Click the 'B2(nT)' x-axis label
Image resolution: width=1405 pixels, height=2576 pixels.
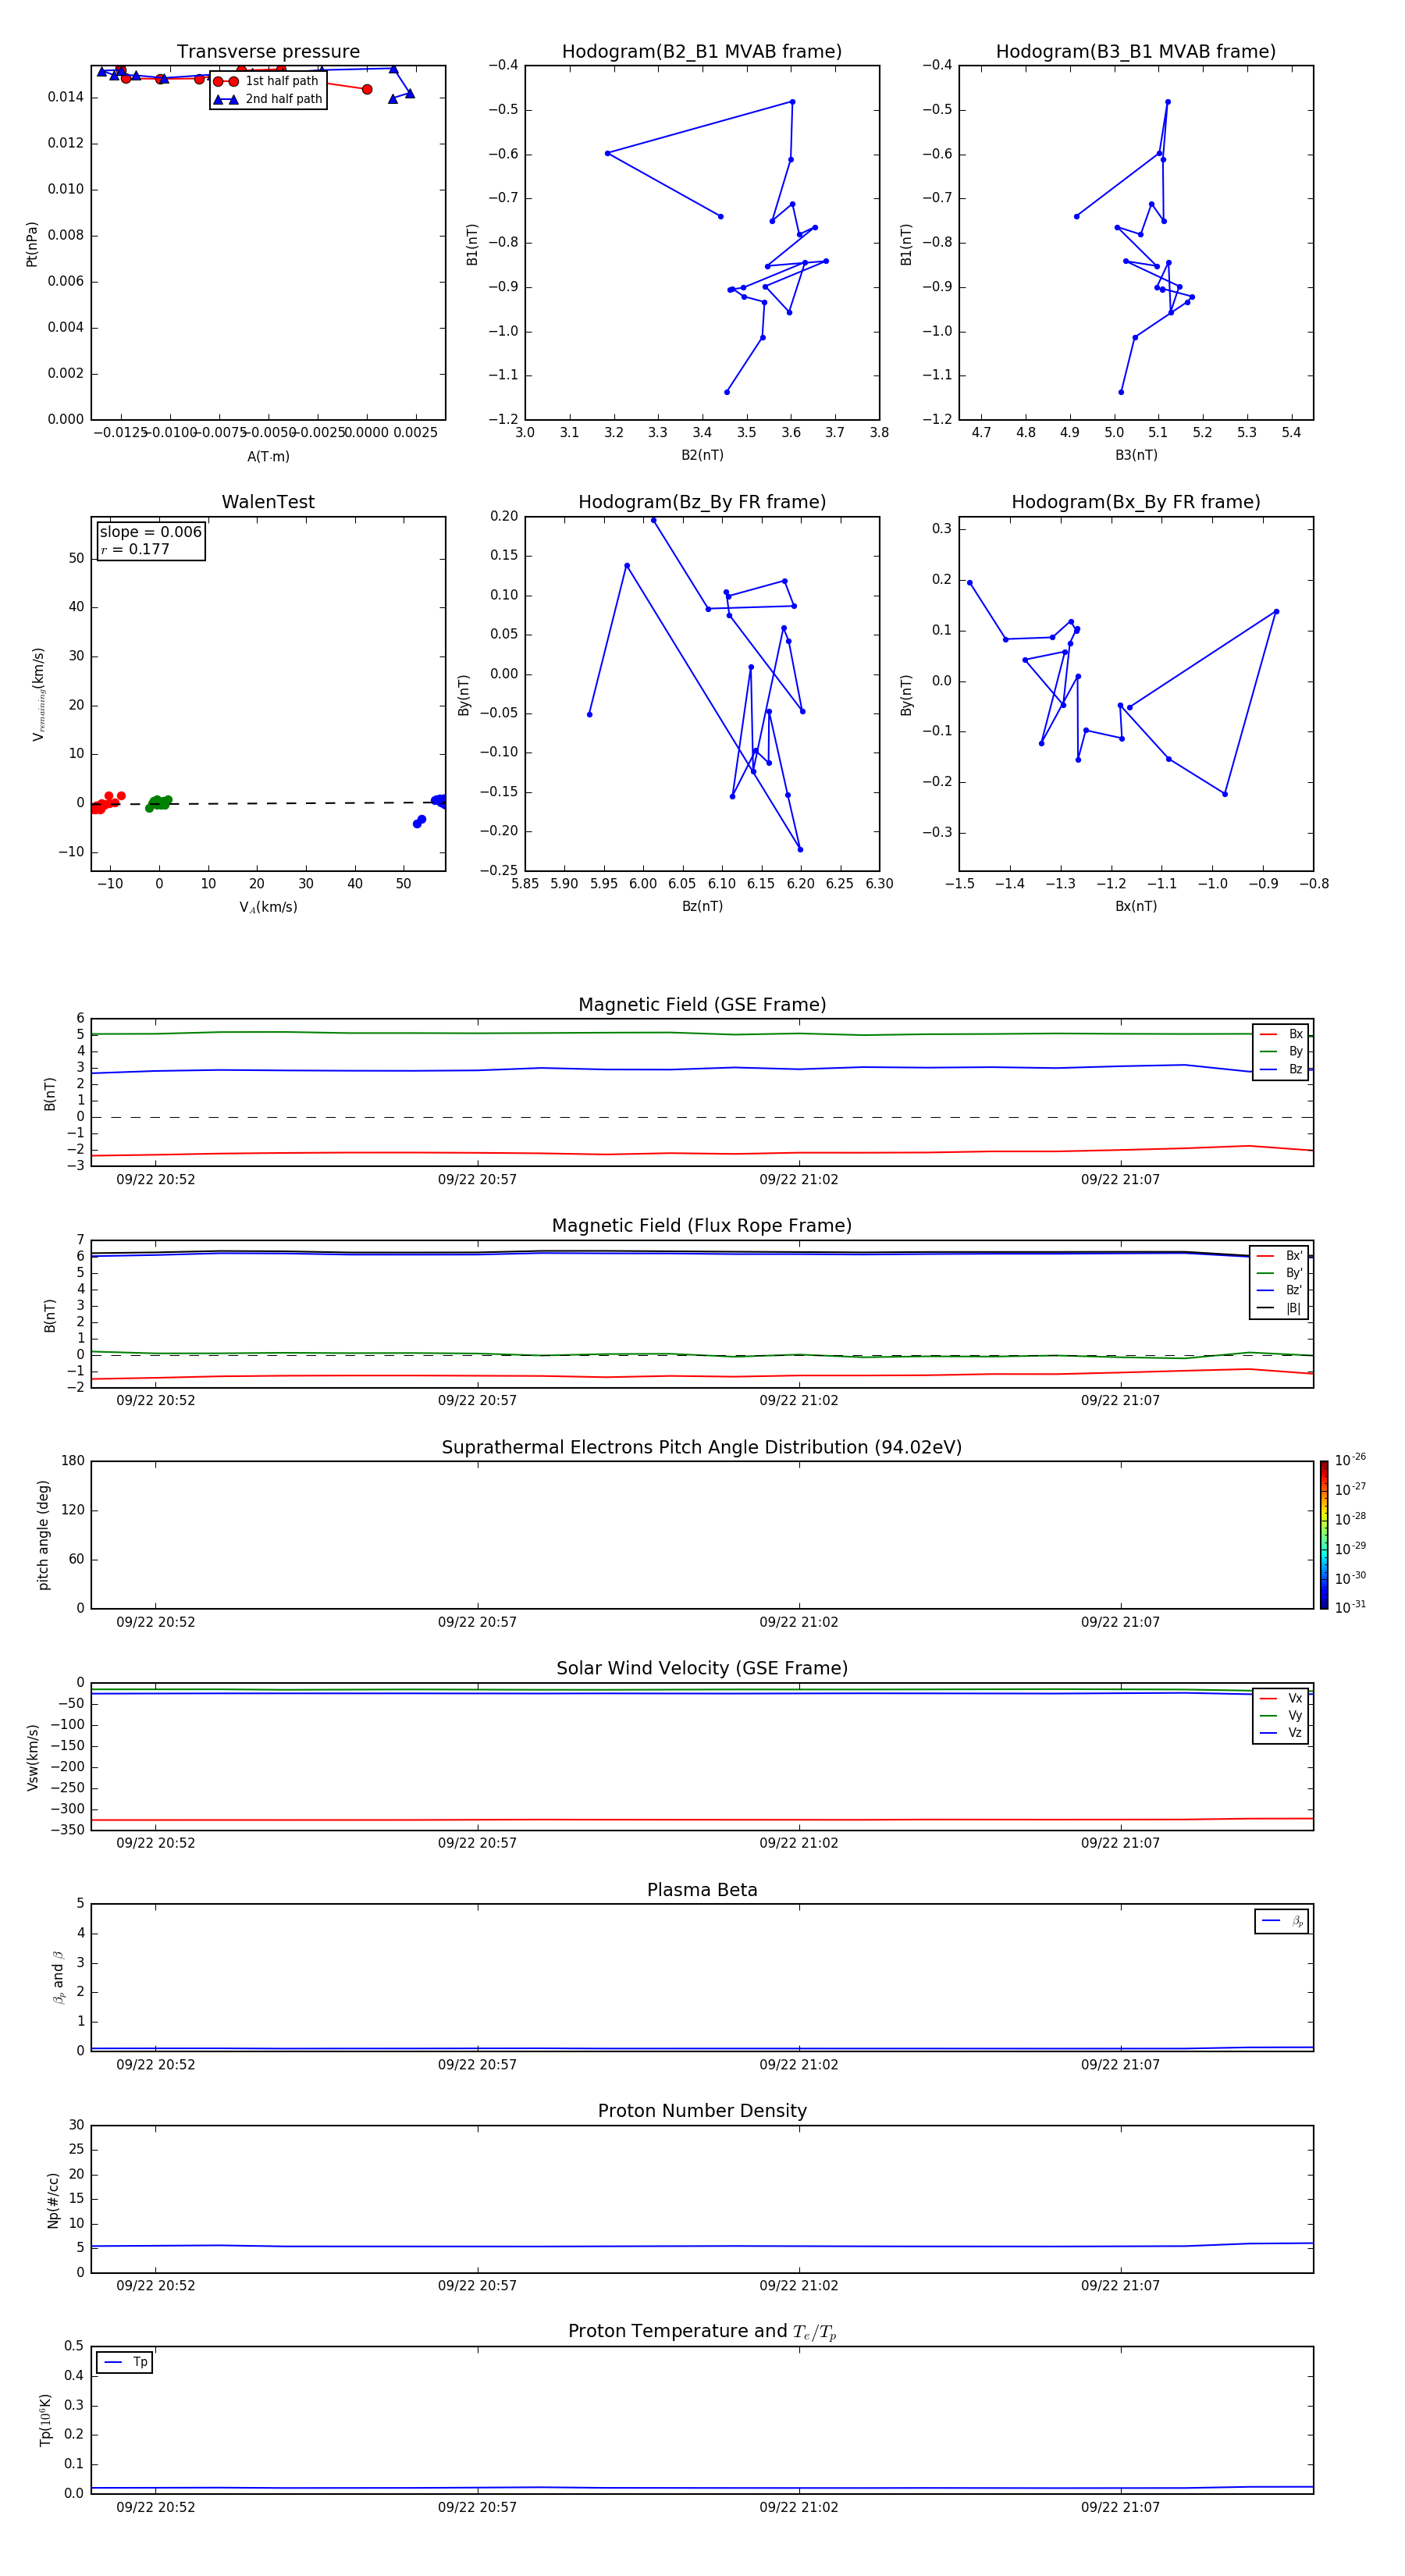[702, 455]
